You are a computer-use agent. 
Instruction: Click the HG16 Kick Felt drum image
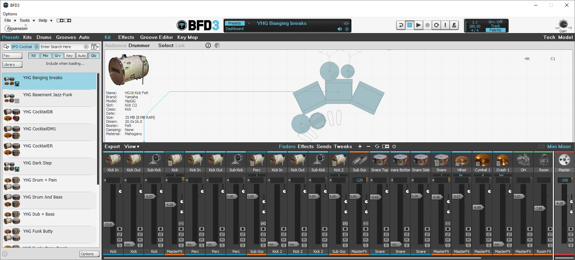(129, 70)
